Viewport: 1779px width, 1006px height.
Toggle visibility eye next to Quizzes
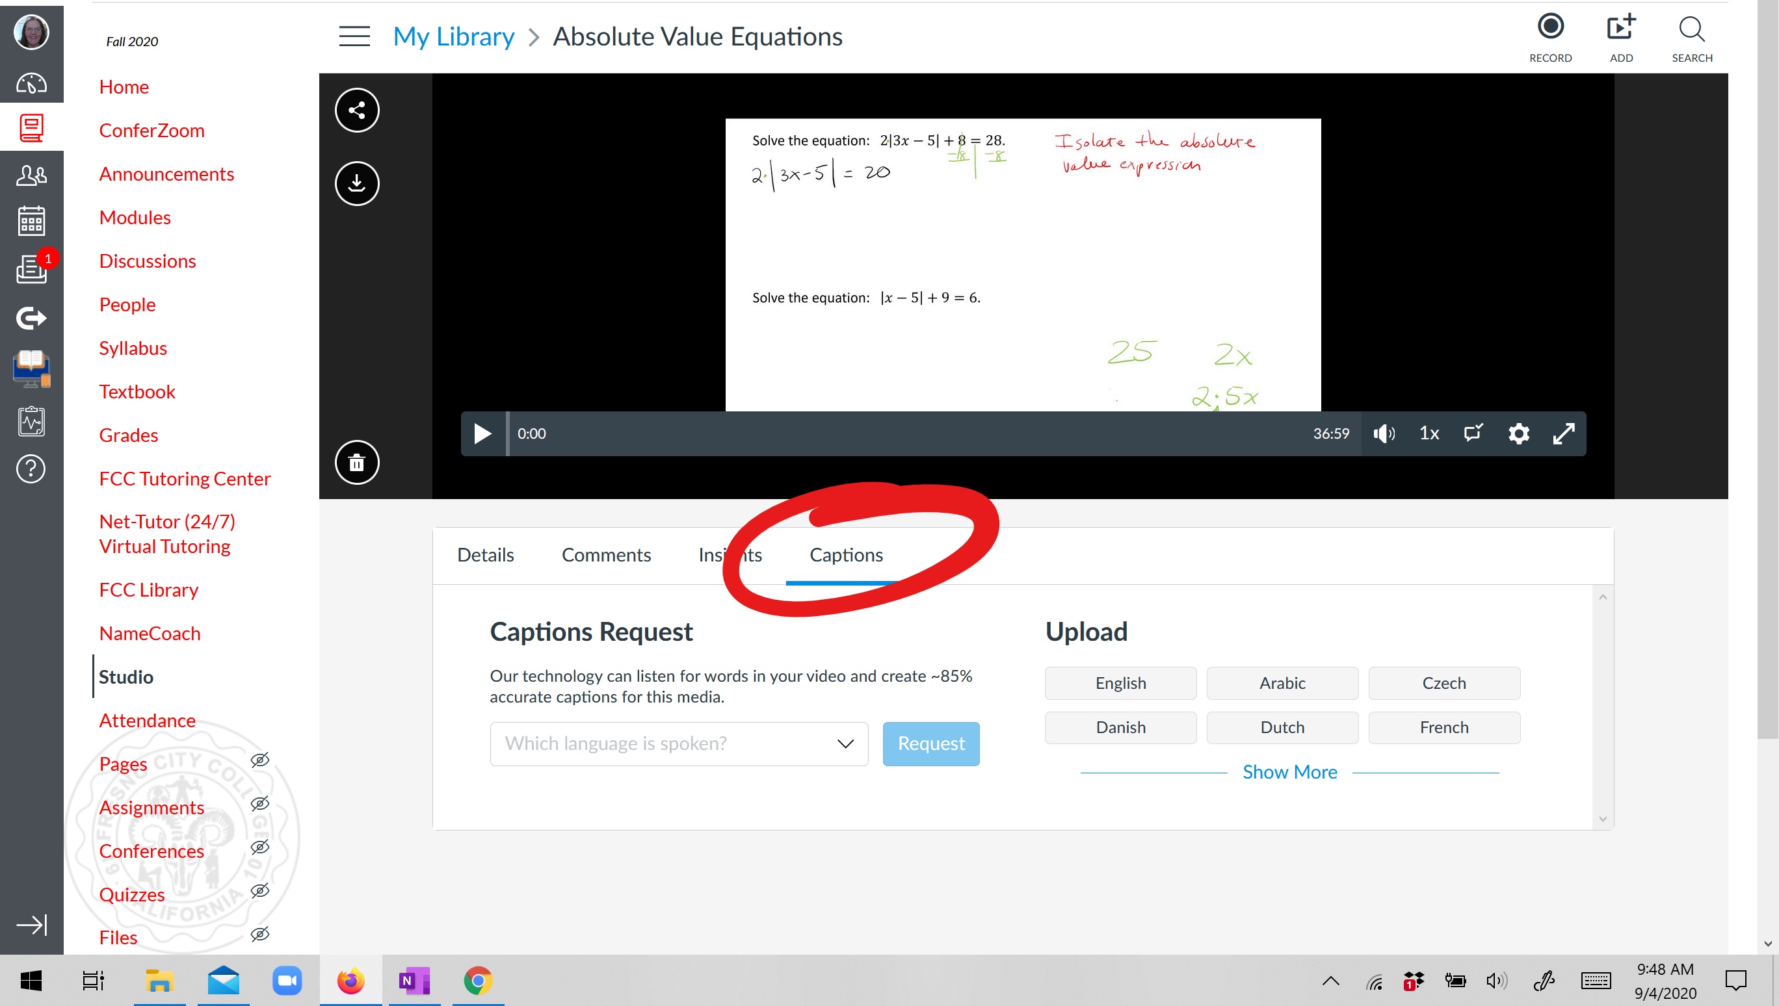pos(260,890)
